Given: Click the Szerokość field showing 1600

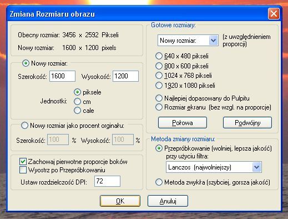Looking at the screenshot, I should point(62,76).
